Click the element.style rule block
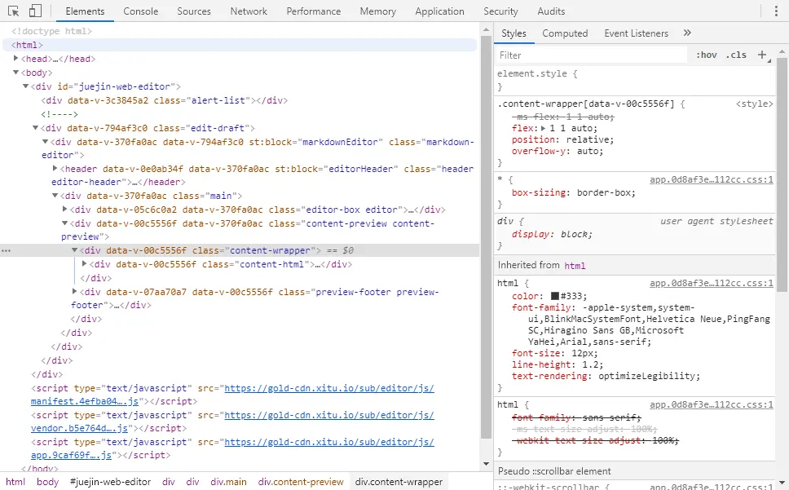Image resolution: width=789 pixels, height=490 pixels. click(x=635, y=80)
